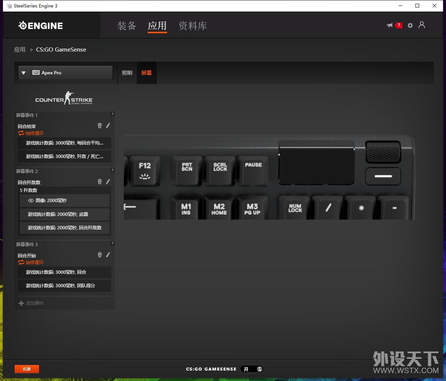Click the 始终循环 loop icon under 回合结束
The height and width of the screenshot is (381, 446).
click(21, 133)
